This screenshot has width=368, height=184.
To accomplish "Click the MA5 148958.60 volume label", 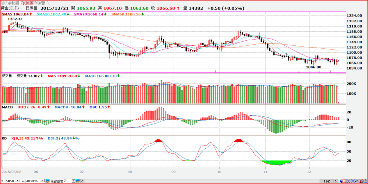I will (63, 76).
